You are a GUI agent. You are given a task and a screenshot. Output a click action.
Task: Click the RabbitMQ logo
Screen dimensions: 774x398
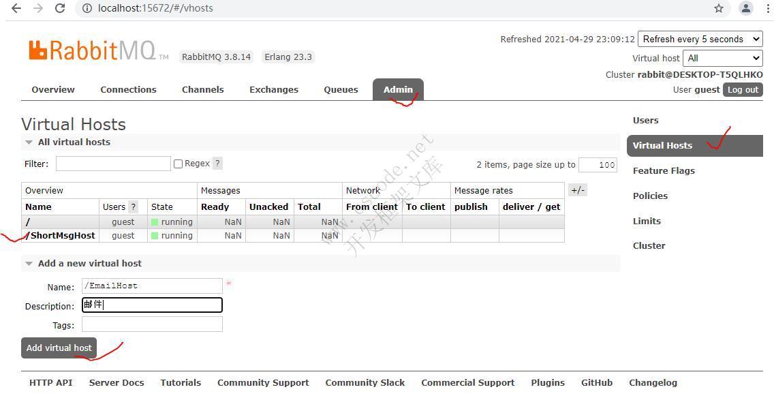(92, 50)
